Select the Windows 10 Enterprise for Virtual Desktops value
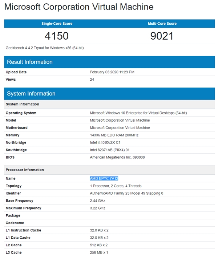The image size is (218, 259). [138, 113]
